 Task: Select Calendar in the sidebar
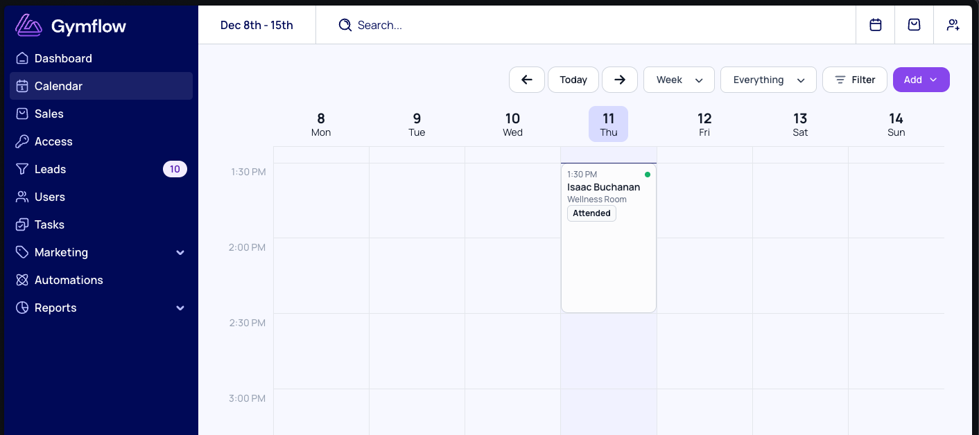pyautogui.click(x=101, y=86)
